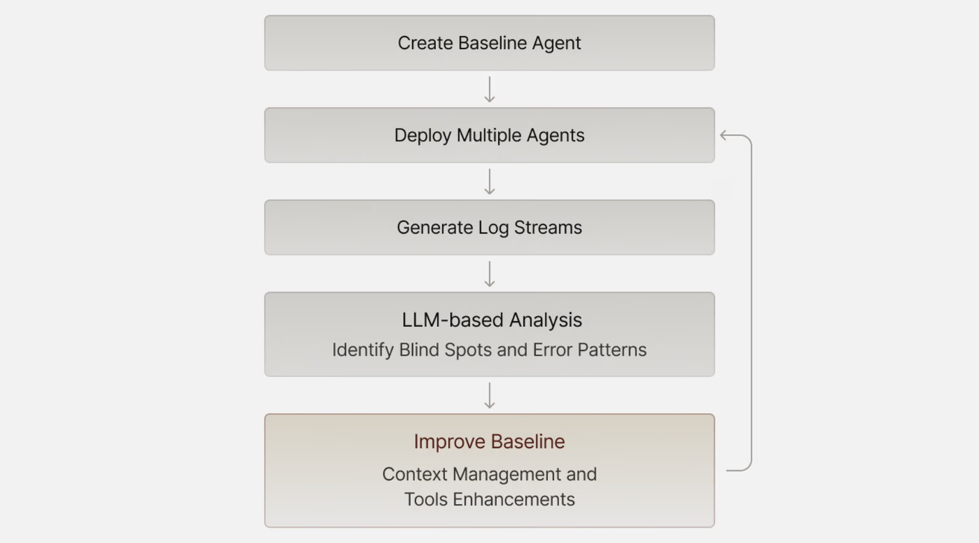Click the 'Context Management and' text line
The height and width of the screenshot is (543, 979).
(x=489, y=474)
